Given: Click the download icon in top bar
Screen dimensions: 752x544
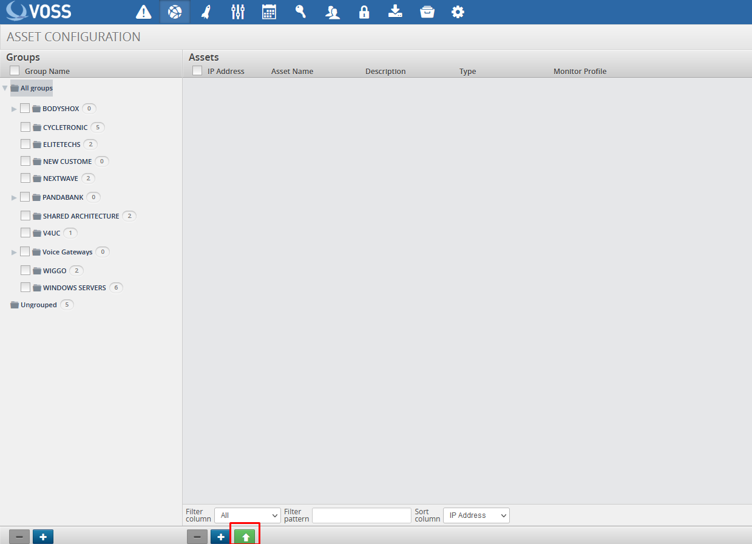Looking at the screenshot, I should (x=396, y=12).
